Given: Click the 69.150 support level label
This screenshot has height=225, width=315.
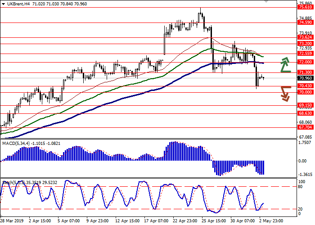Looking at the screenshot, I should tap(305, 105).
